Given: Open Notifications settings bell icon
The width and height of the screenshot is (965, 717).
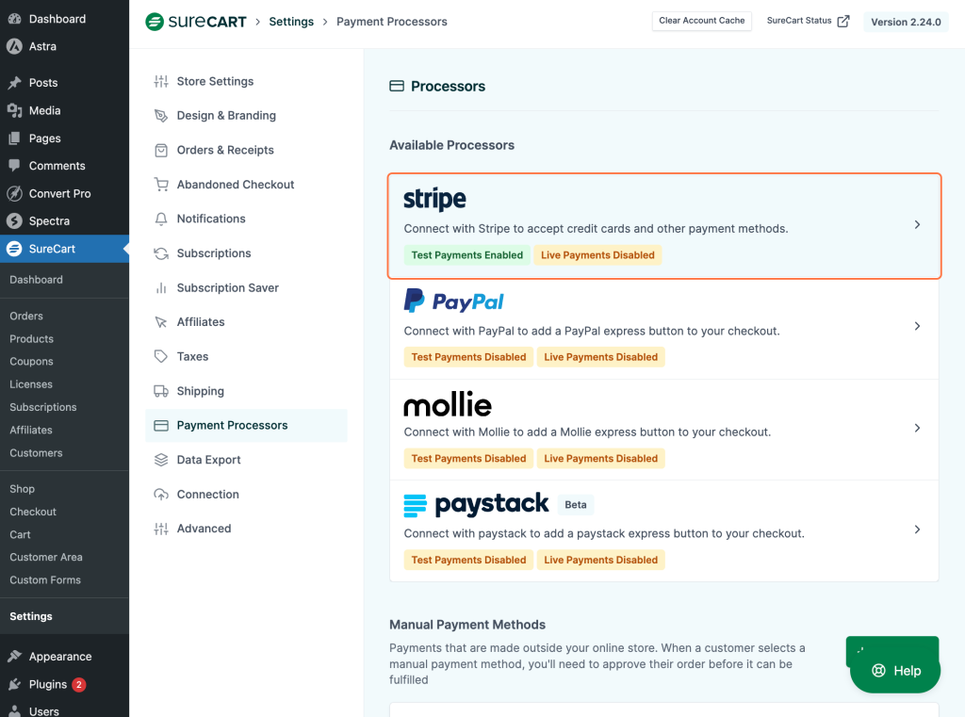Looking at the screenshot, I should [160, 219].
